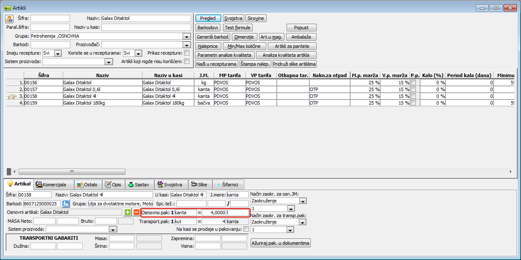Click Ažuriraj pak. u dokumentima button
The image size is (521, 260).
pyautogui.click(x=281, y=243)
